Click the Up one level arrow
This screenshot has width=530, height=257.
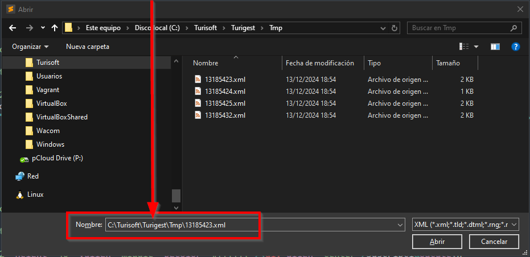(55, 28)
